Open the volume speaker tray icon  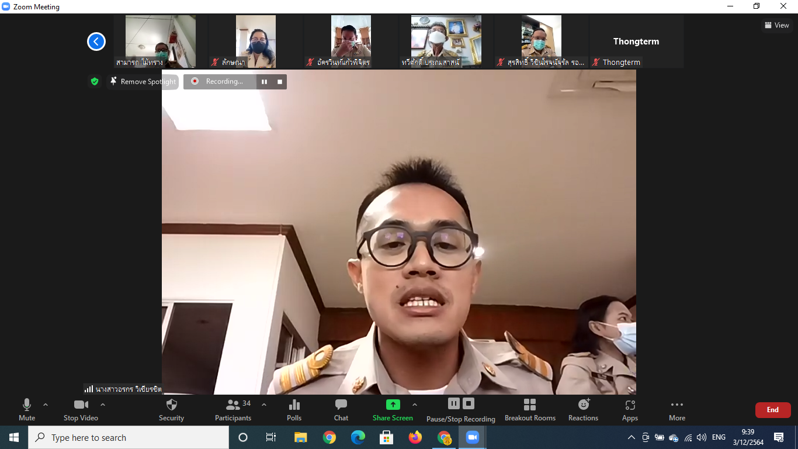click(702, 437)
